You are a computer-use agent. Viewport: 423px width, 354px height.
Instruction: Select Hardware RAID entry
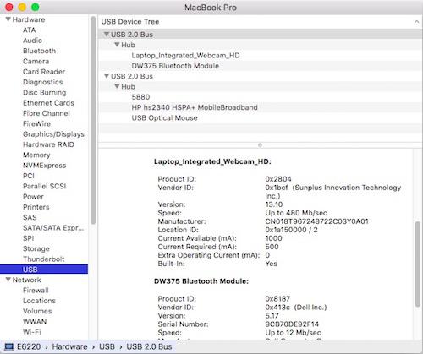click(48, 144)
